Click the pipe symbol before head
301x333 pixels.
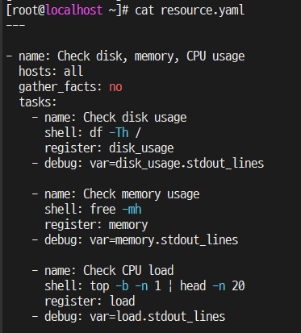(x=170, y=286)
